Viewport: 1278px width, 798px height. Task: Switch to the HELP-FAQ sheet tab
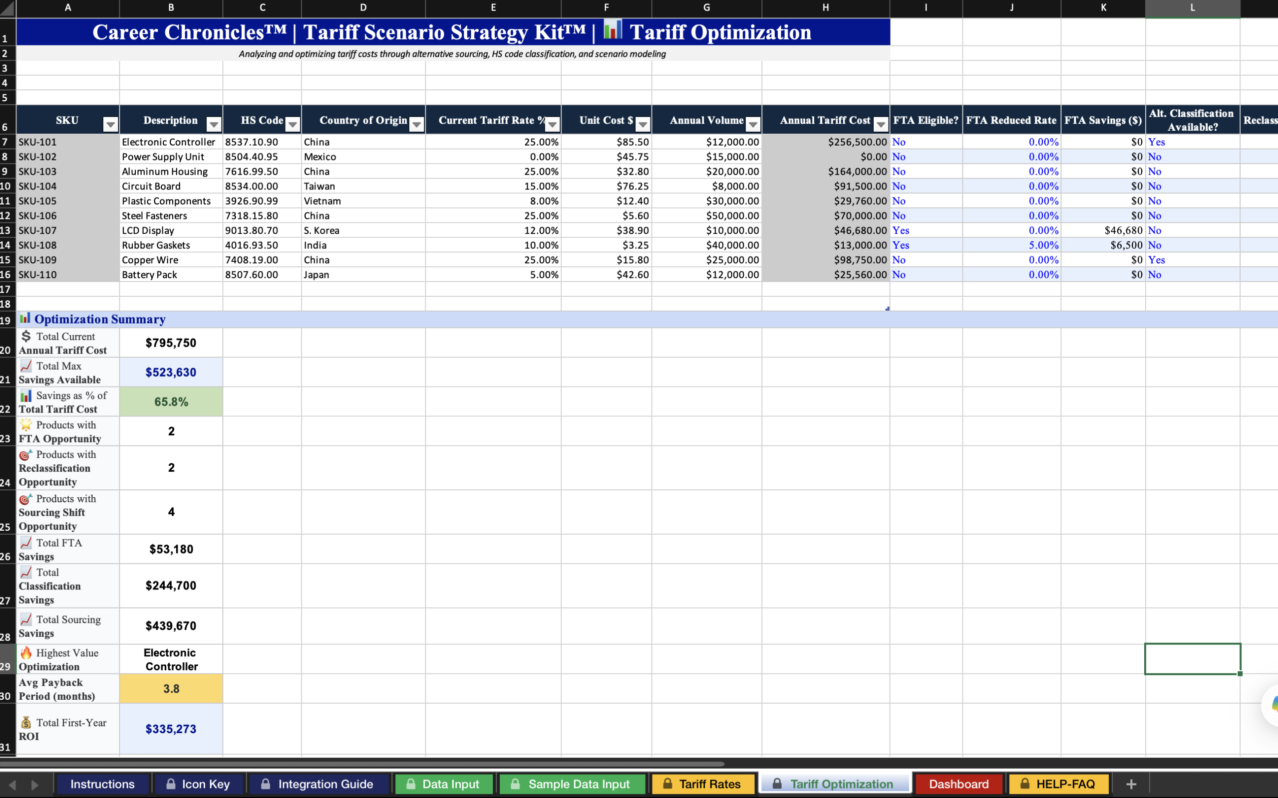(x=1058, y=784)
